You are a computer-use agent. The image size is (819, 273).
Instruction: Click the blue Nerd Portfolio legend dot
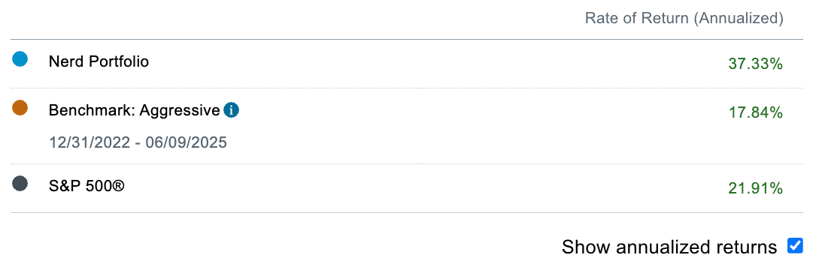pyautogui.click(x=20, y=58)
